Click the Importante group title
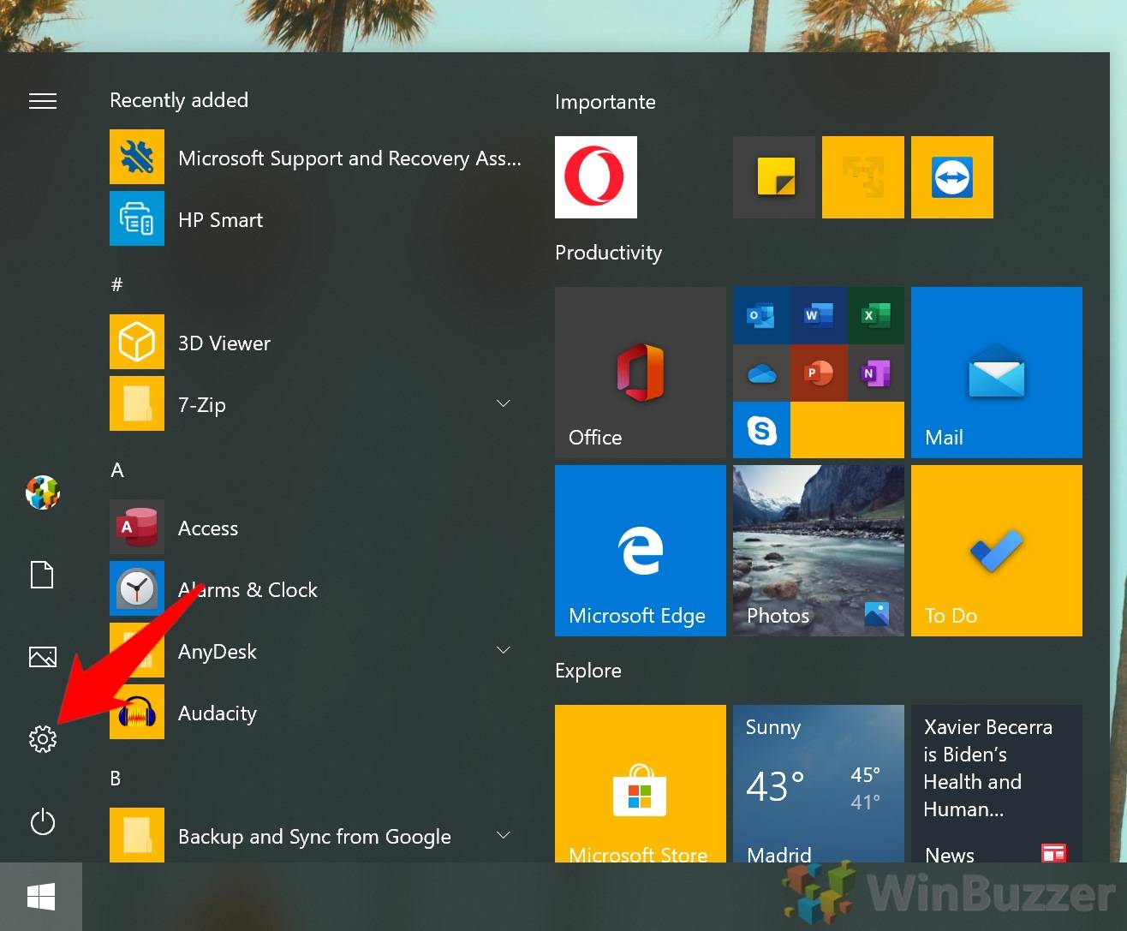The width and height of the screenshot is (1127, 931). (605, 102)
